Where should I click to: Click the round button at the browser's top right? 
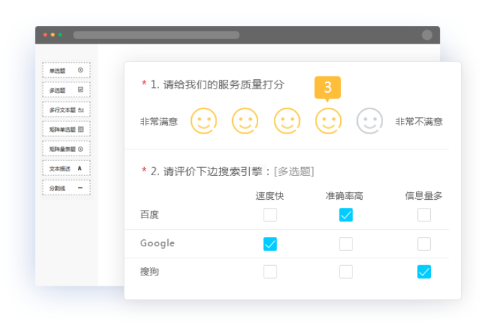(428, 35)
